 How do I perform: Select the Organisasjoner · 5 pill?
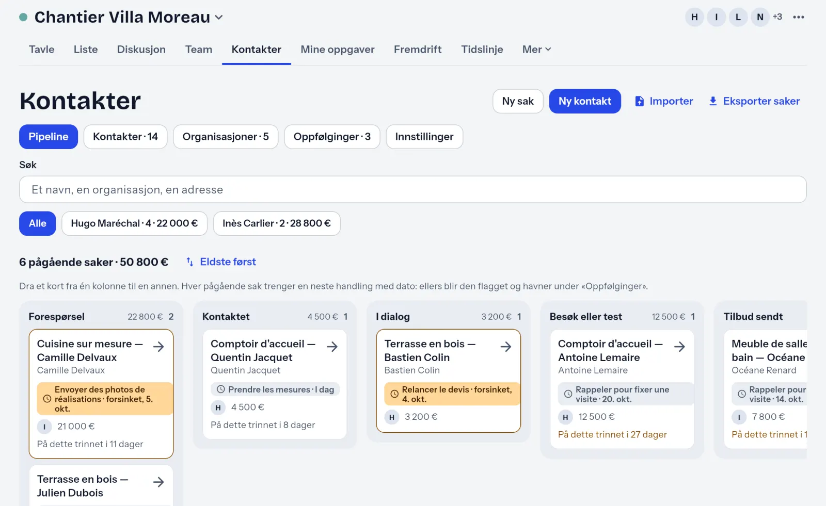pos(226,137)
